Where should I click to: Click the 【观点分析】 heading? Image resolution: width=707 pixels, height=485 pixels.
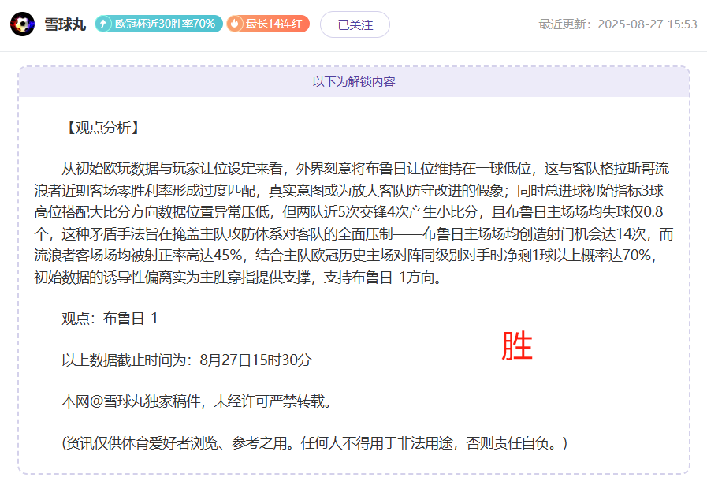tap(103, 128)
